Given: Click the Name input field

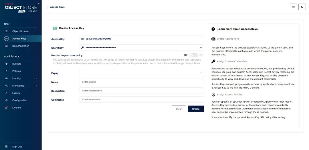Looking at the screenshot, I should (x=142, y=82).
